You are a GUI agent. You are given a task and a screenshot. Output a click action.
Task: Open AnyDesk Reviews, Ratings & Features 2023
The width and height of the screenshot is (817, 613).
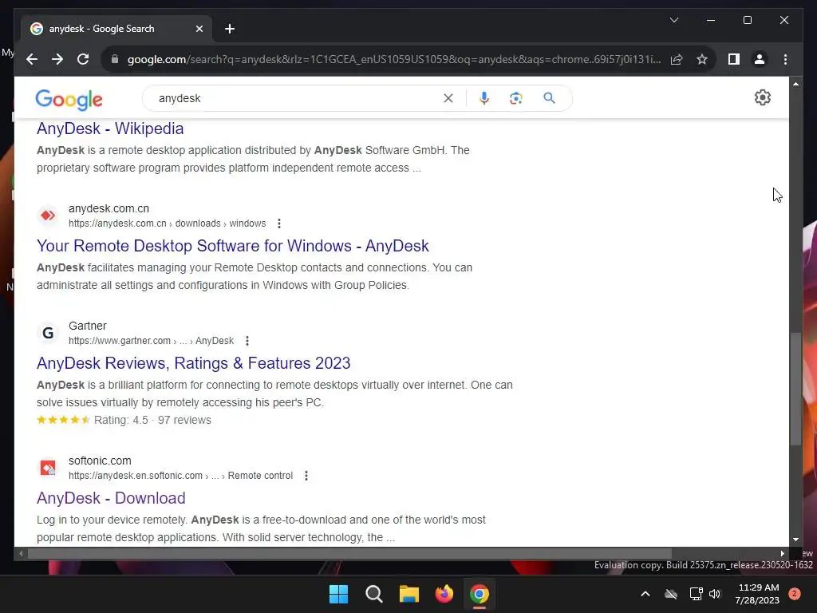click(x=193, y=363)
